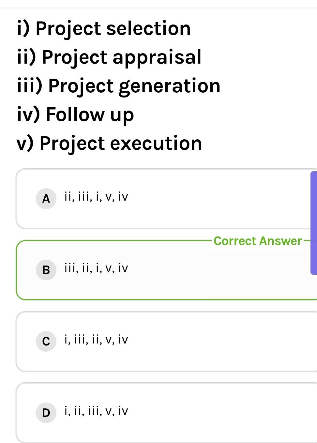Click the "i) Project selection" statement
Viewport: 317px width, 443px height.
click(104, 28)
